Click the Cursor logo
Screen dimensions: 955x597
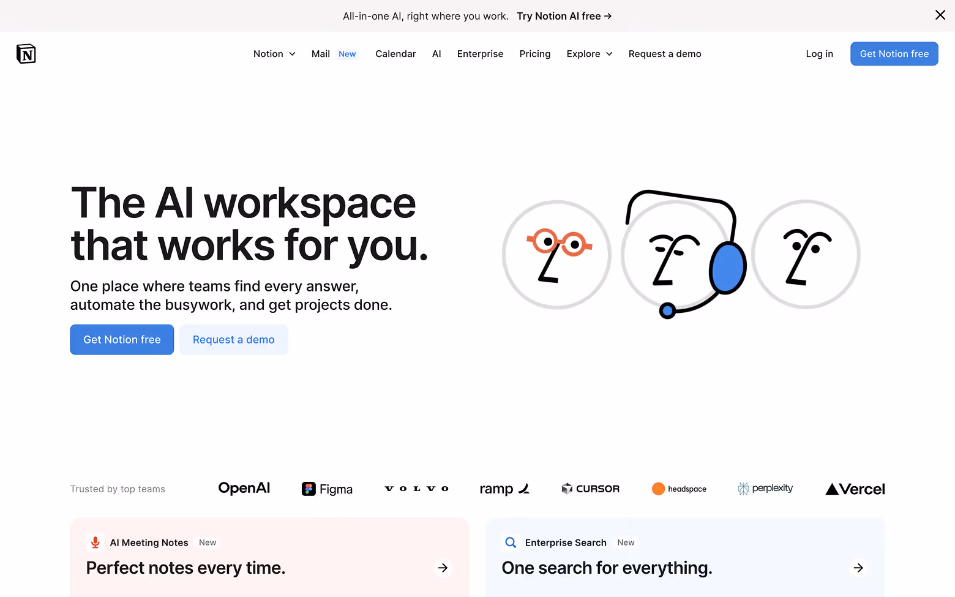point(590,489)
